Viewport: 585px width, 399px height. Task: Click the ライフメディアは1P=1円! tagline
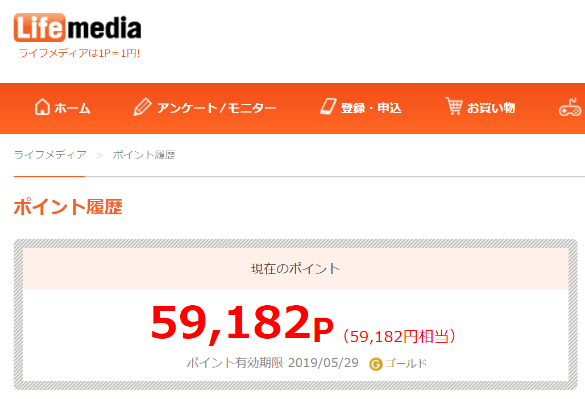pos(79,53)
